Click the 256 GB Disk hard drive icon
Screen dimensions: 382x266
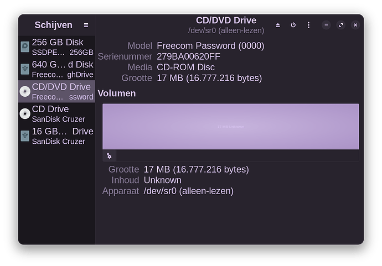(25, 47)
